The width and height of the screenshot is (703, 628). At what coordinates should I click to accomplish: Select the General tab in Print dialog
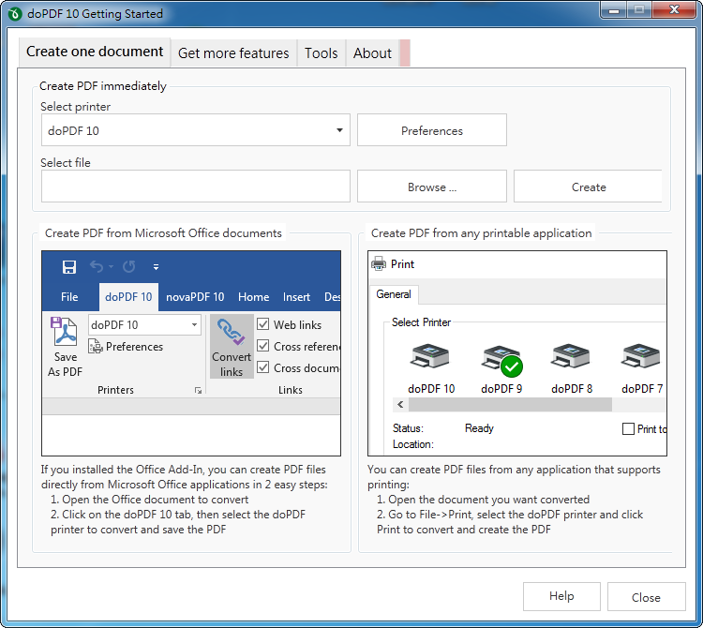point(394,294)
